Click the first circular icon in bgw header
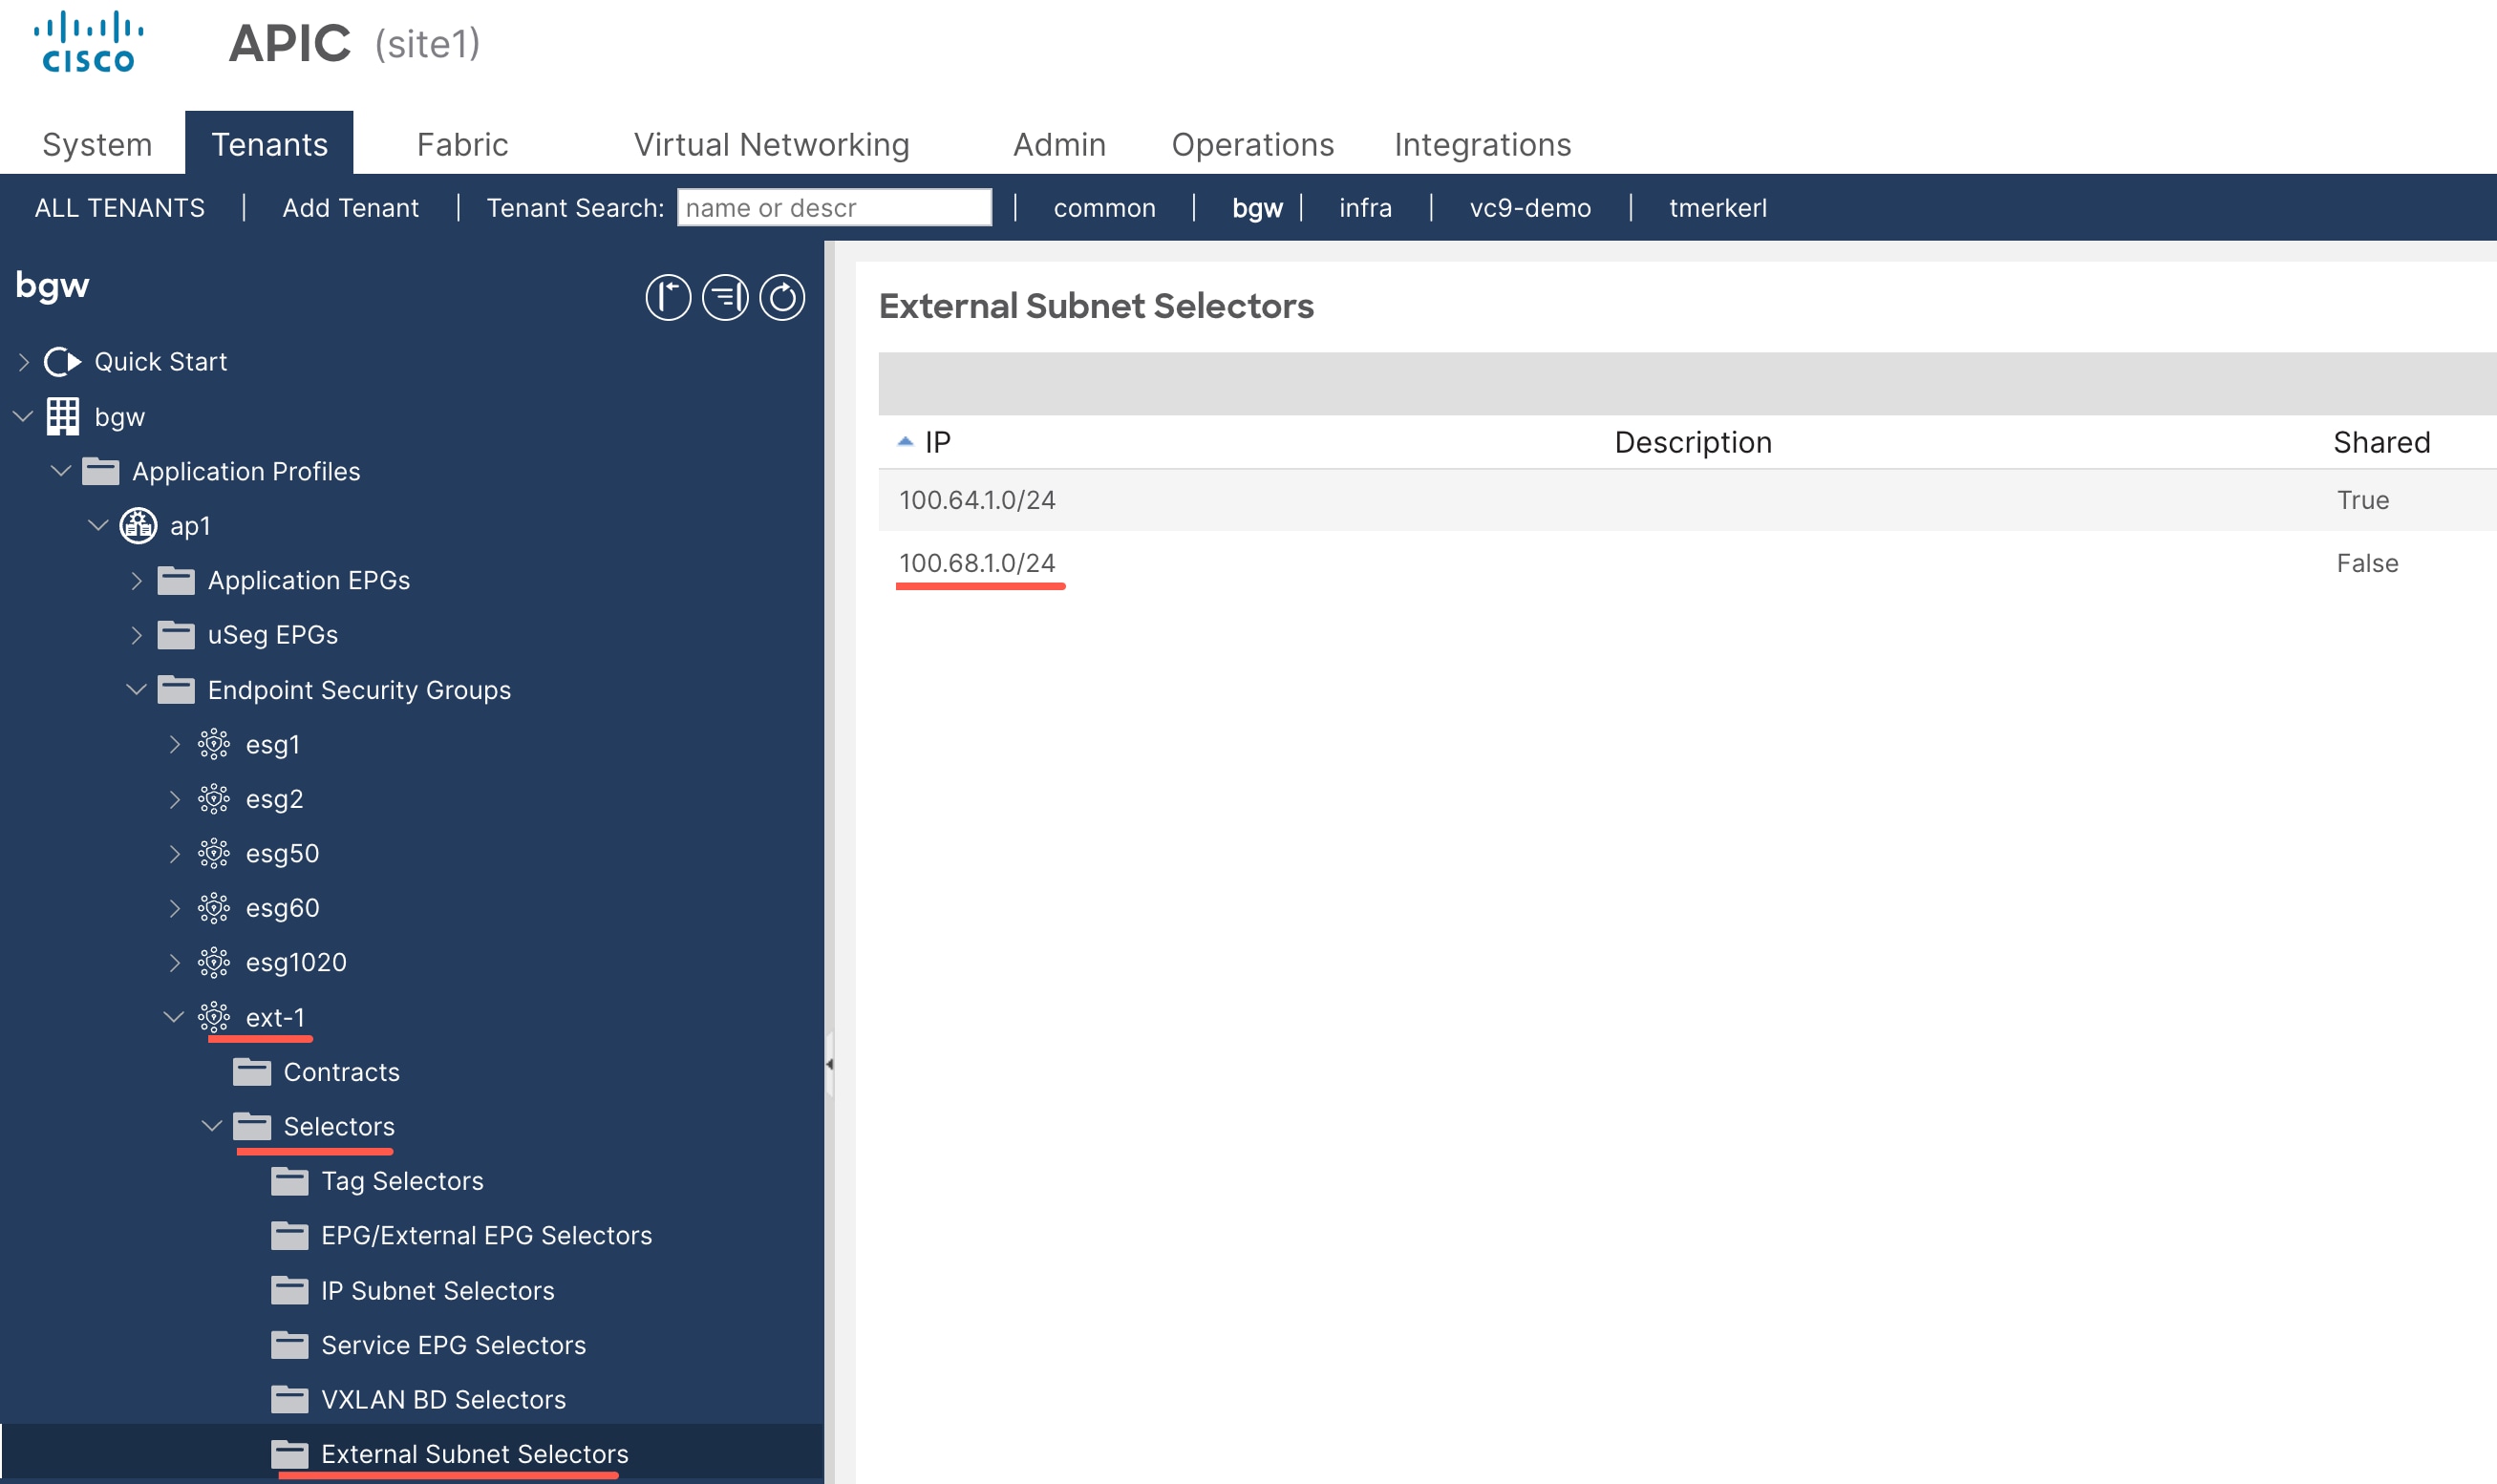The height and width of the screenshot is (1484, 2497). pos(668,297)
